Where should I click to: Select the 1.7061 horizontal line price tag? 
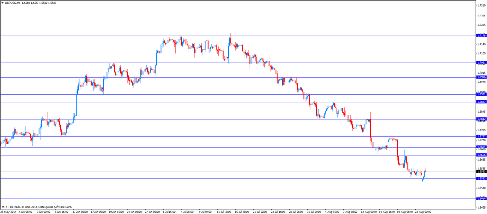click(x=481, y=63)
